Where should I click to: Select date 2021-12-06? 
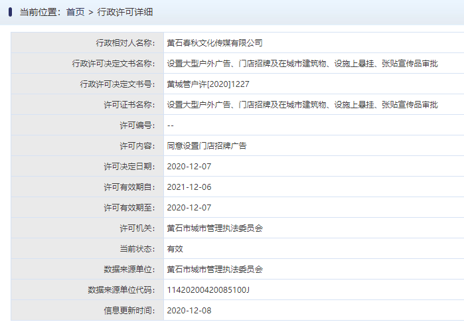click(189, 187)
